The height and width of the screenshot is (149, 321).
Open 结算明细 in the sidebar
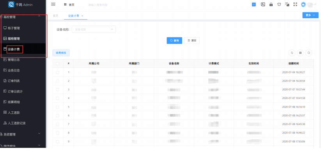click(14, 102)
